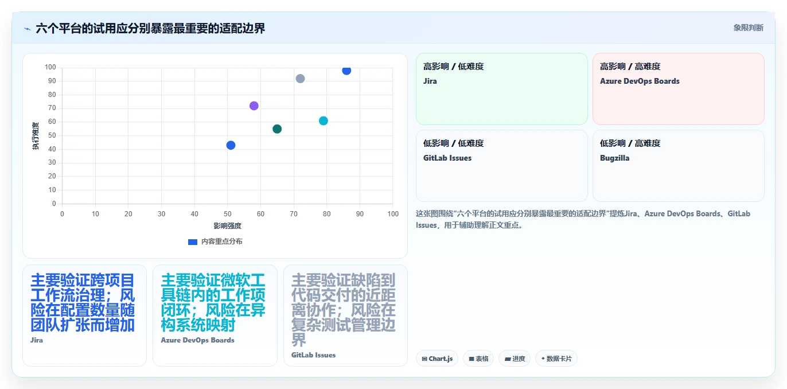Open the 低影响 / 低难度 GitLab Issues card
Screen dimensions: 787x389
click(x=502, y=166)
